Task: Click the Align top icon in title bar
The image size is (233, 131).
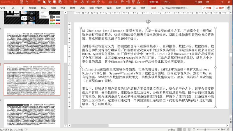Action: [133, 2]
